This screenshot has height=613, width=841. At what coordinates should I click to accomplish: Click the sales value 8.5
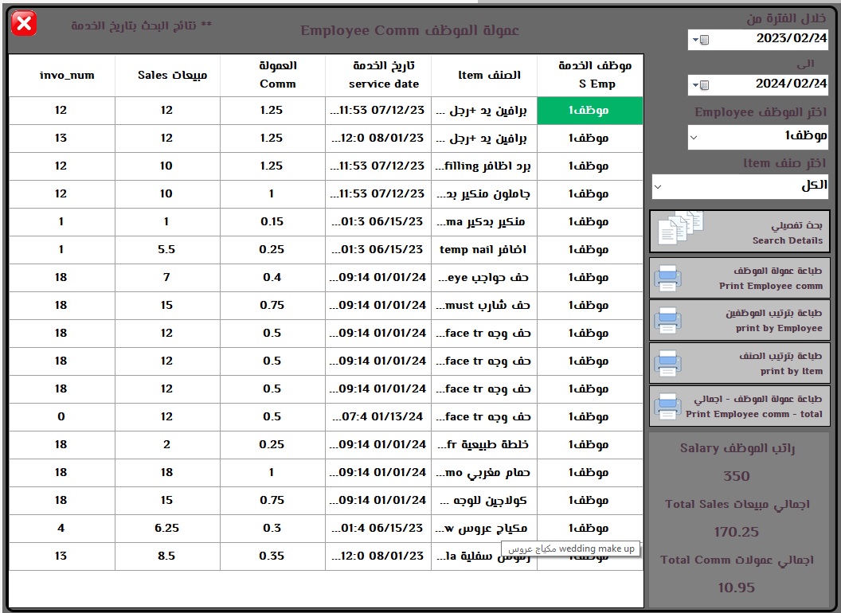point(167,556)
